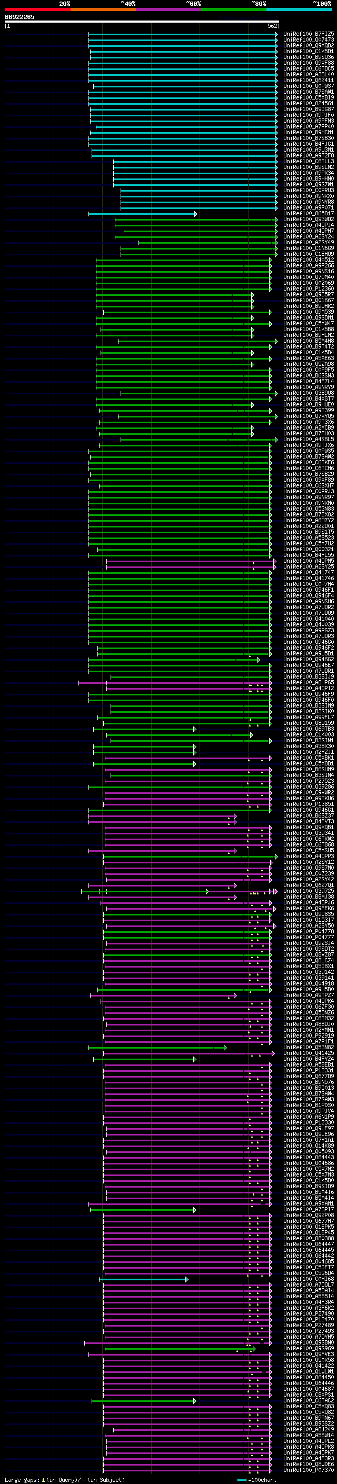Screen dimensions: 337x1484
Task: Select hit label UniRef100_Q41747
Action: tap(309, 573)
